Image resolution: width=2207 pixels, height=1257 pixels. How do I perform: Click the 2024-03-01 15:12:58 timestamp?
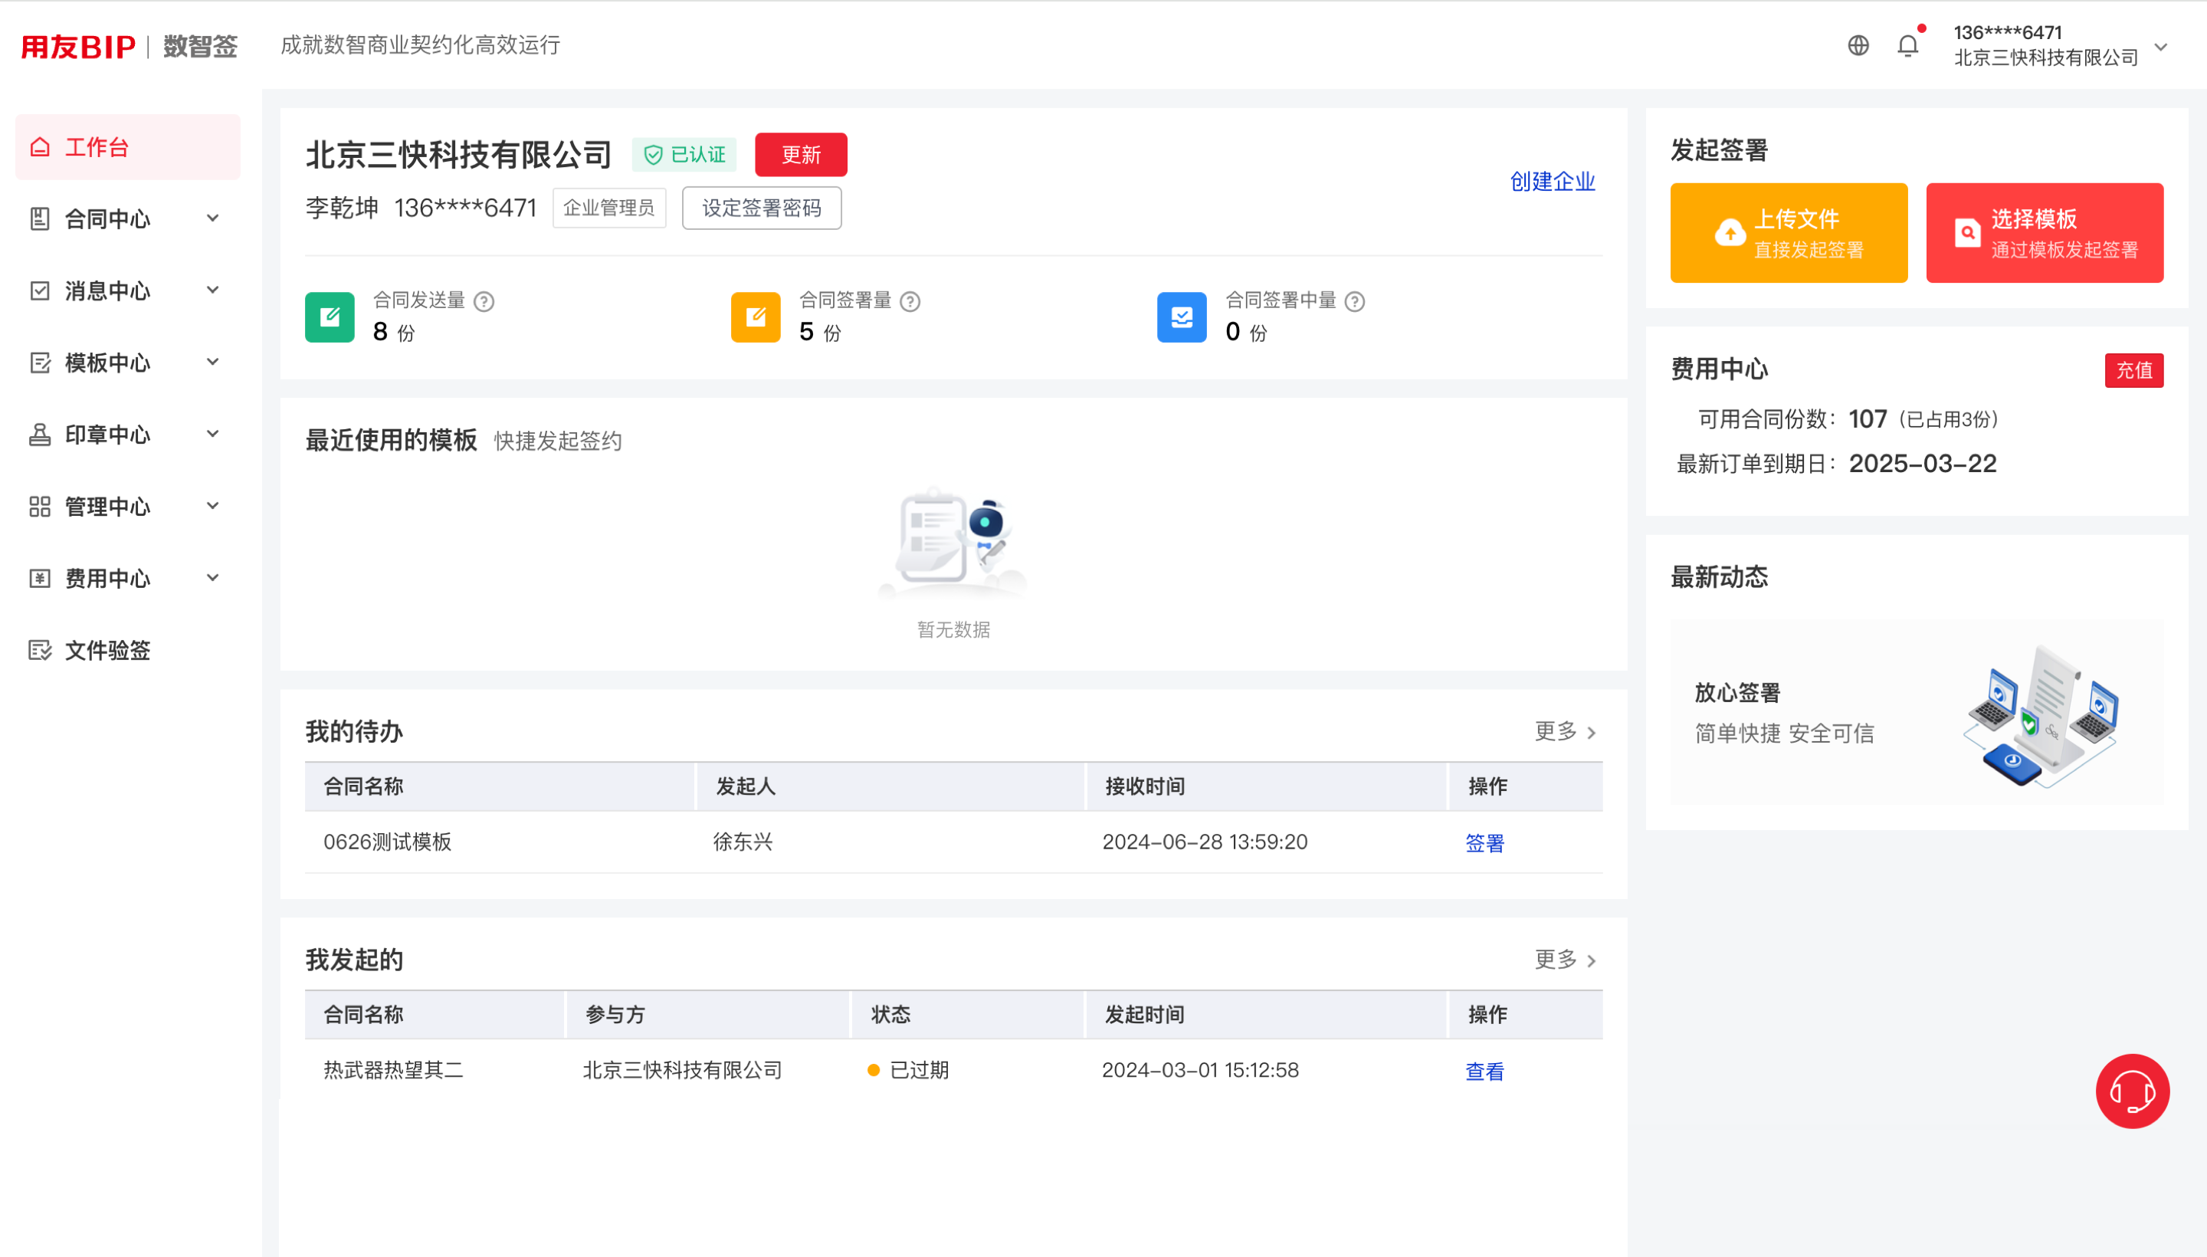[1200, 1070]
